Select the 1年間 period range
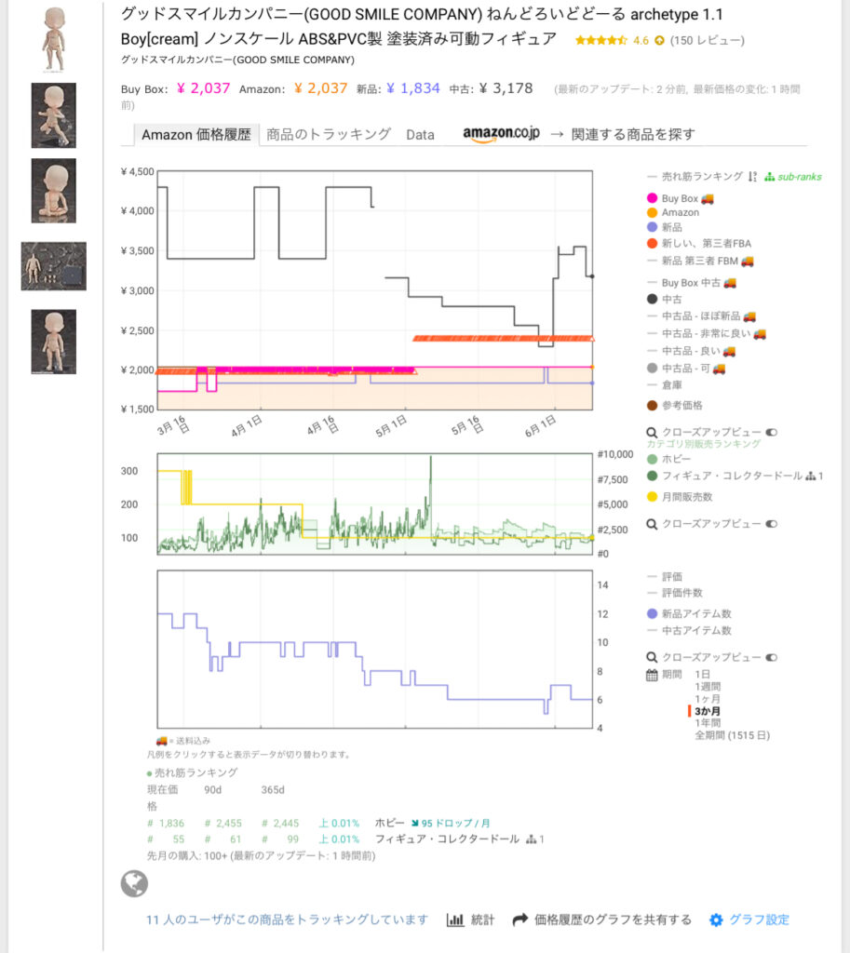This screenshot has height=953, width=850. click(x=708, y=723)
